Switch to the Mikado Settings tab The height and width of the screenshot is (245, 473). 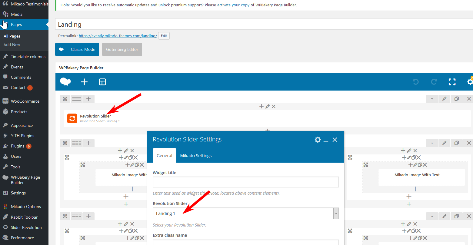196,156
